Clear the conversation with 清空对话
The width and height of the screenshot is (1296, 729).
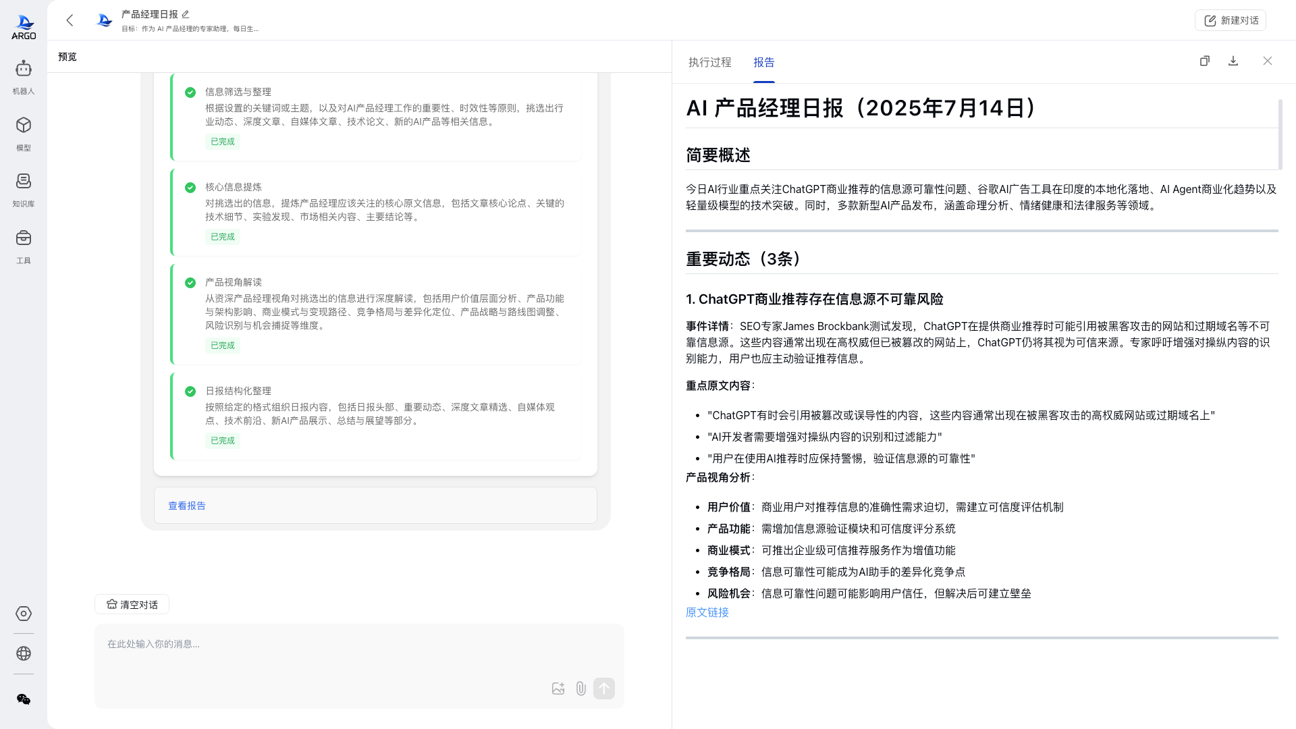(x=132, y=604)
